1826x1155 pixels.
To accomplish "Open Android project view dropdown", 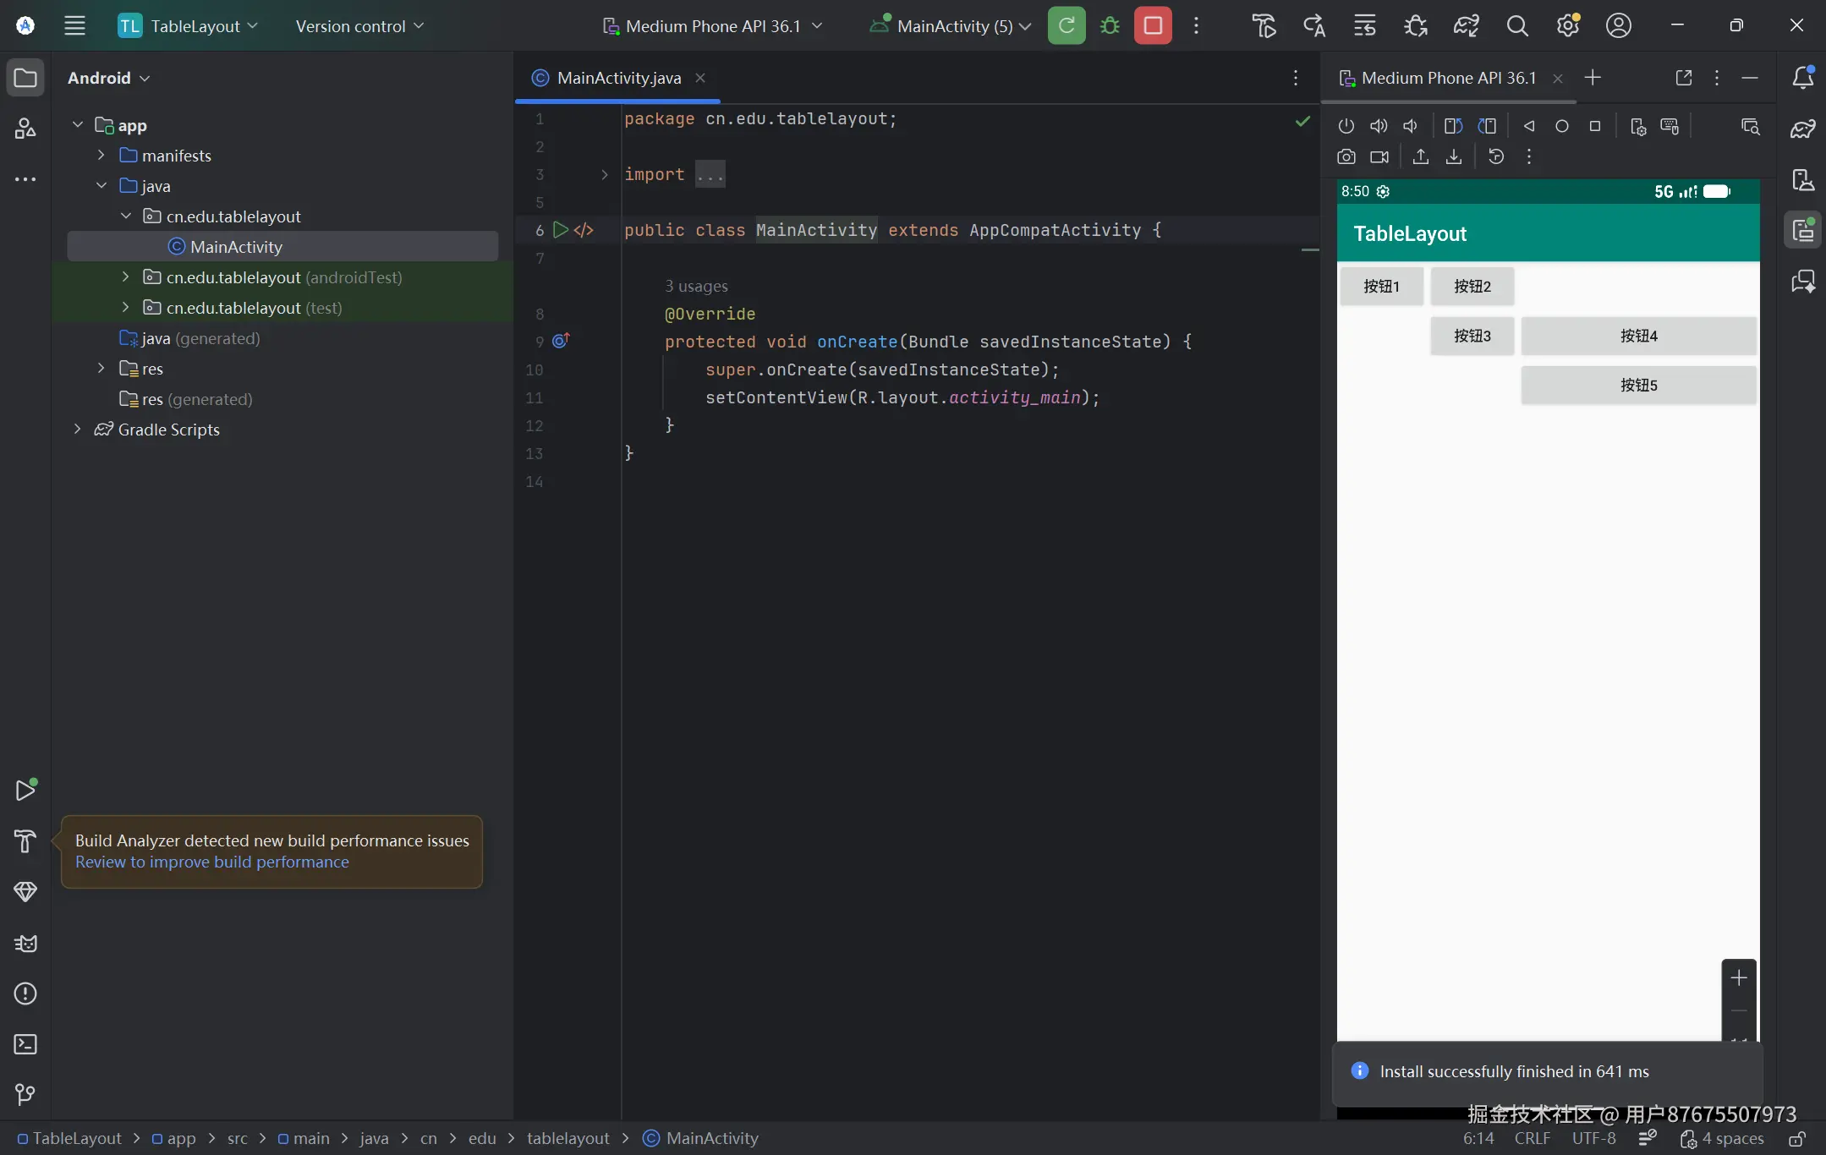I will click(108, 78).
